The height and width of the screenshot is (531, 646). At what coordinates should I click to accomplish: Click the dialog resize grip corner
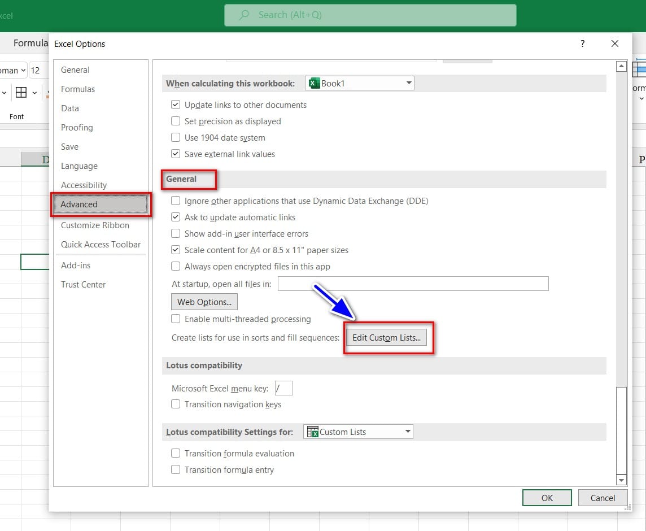(627, 507)
